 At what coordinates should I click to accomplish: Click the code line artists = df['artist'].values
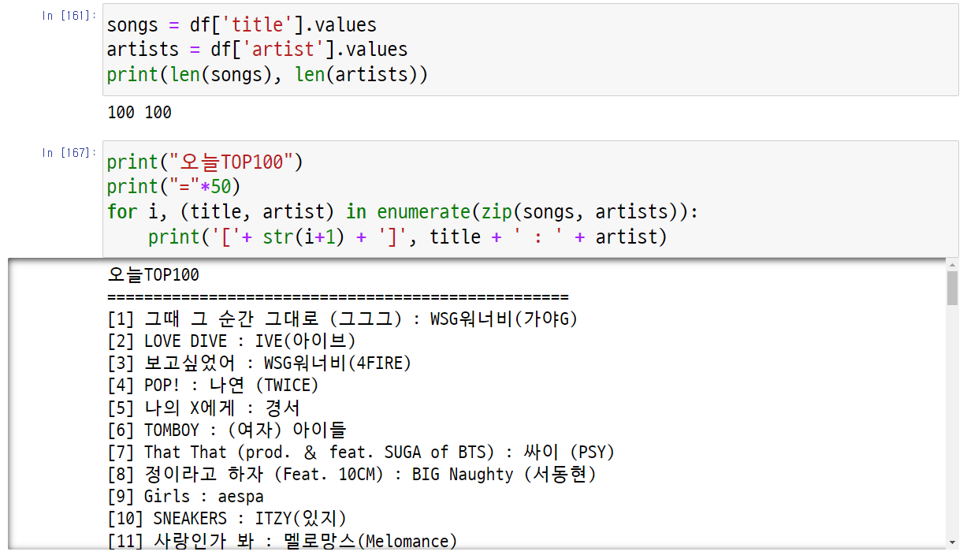(257, 50)
